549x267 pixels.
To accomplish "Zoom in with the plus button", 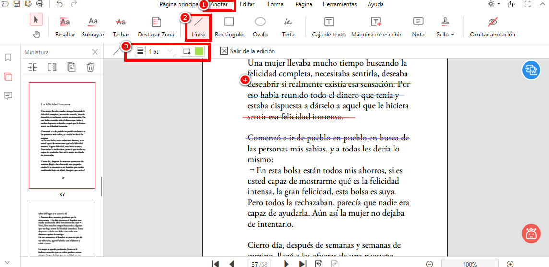I will point(510,264).
